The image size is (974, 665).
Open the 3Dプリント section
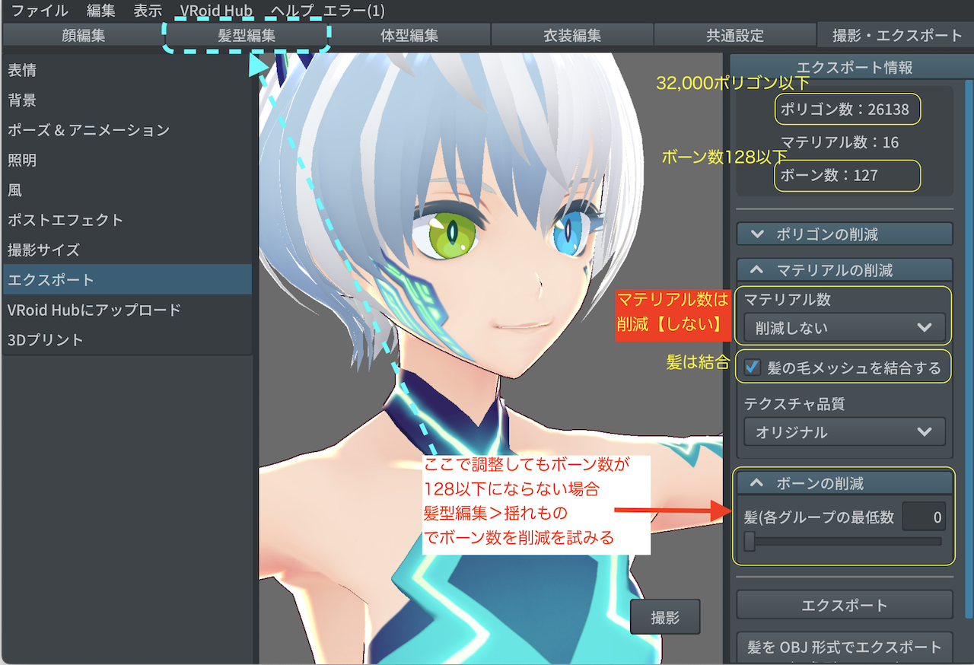[x=76, y=340]
